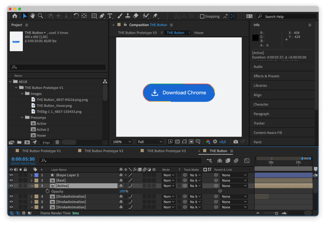The height and width of the screenshot is (225, 326).
Task: Create new composition from Project panel
Action: pos(27,142)
